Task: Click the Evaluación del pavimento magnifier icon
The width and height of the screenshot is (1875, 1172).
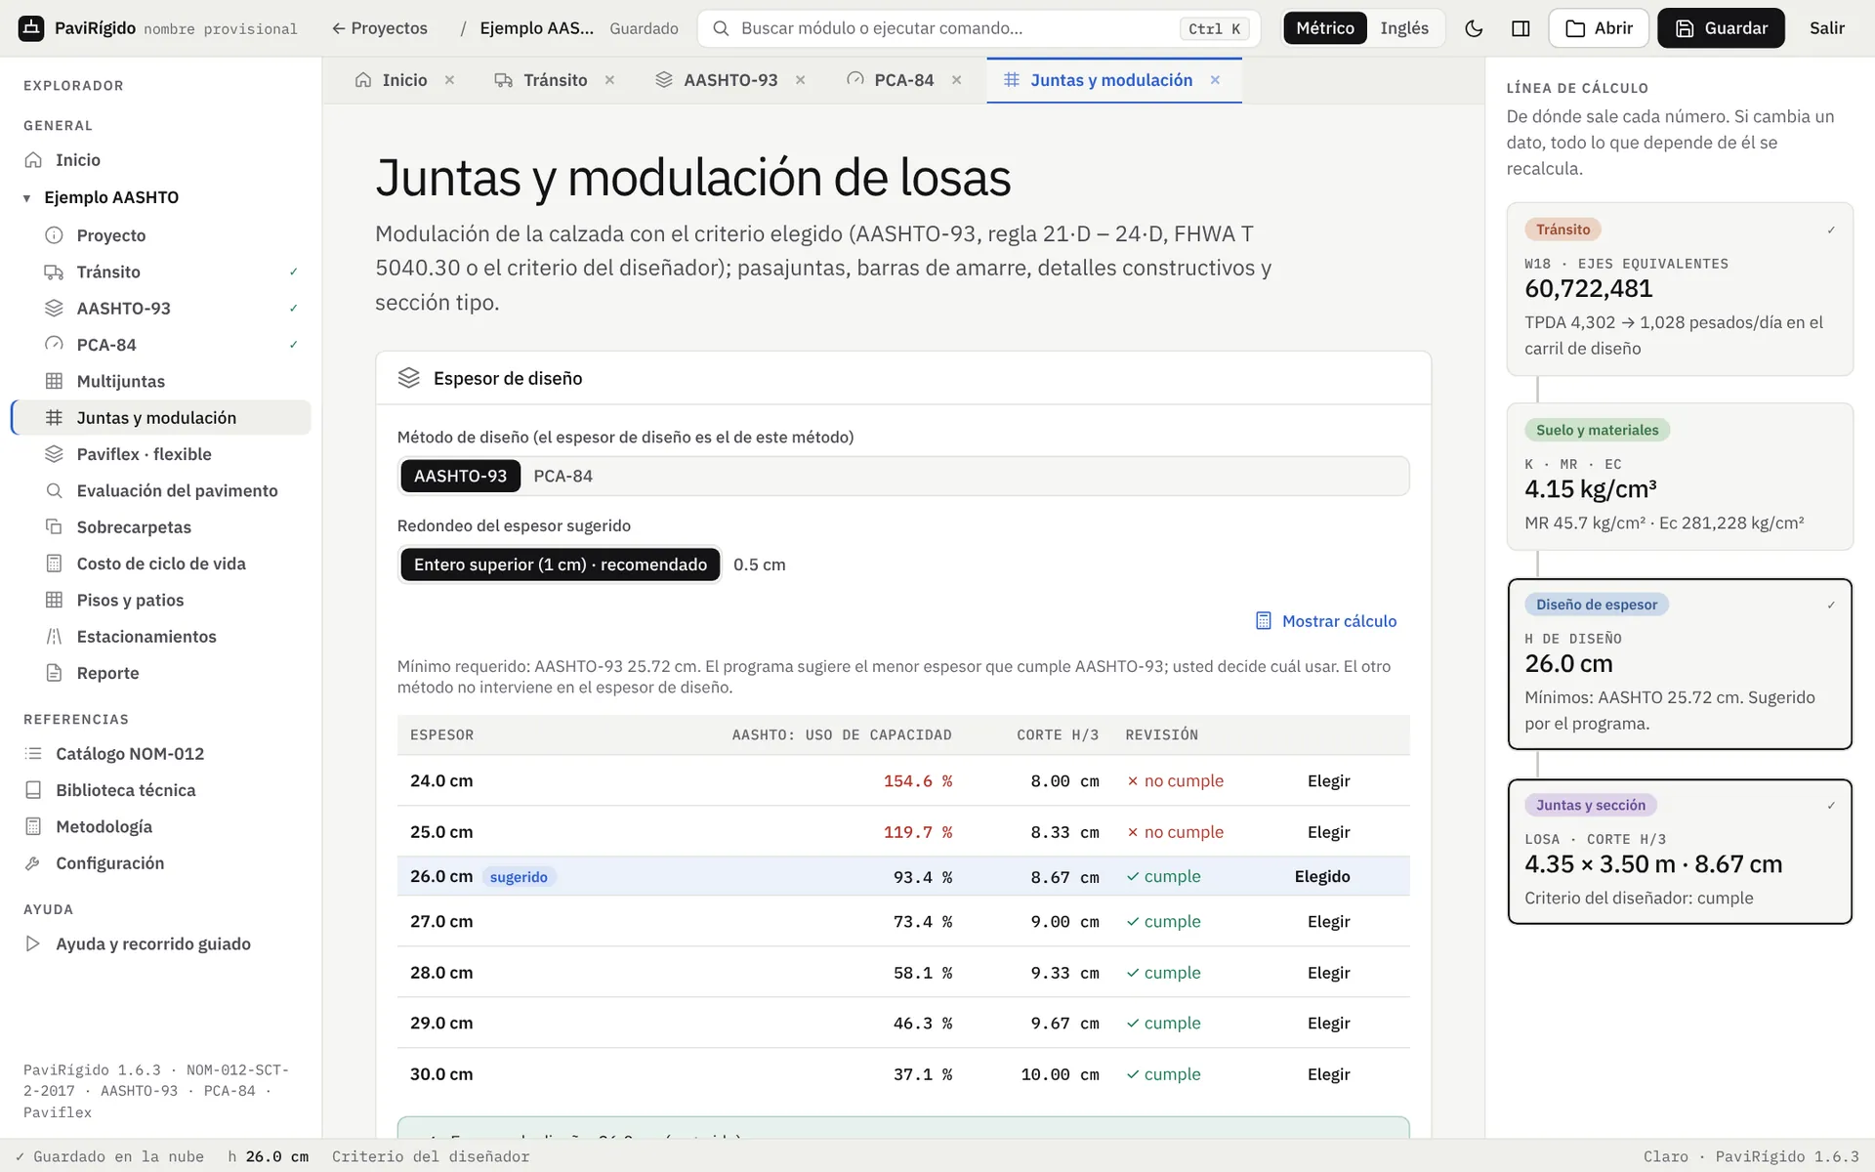Action: [54, 490]
